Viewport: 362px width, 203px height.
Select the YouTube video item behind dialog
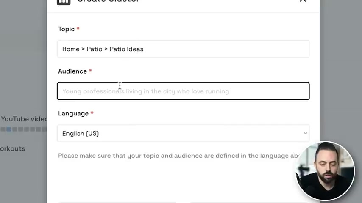coord(24,119)
